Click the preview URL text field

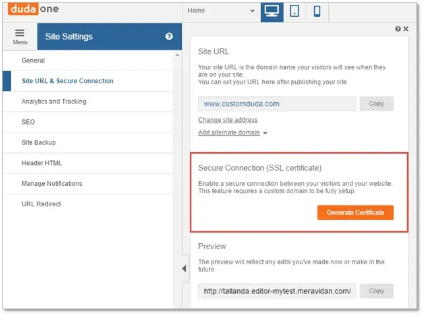pyautogui.click(x=277, y=291)
